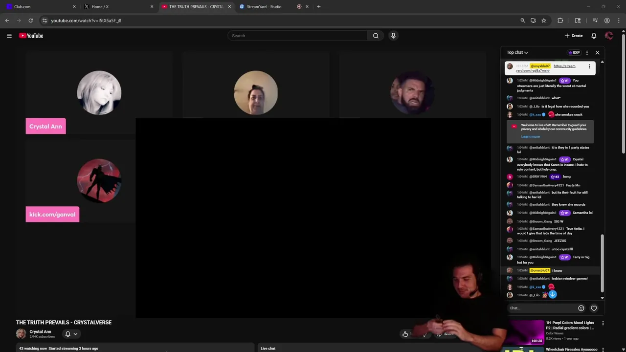Image resolution: width=626 pixels, height=352 pixels.
Task: Open options for the Purpl Colors Mood Lights video
Action: [603, 323]
